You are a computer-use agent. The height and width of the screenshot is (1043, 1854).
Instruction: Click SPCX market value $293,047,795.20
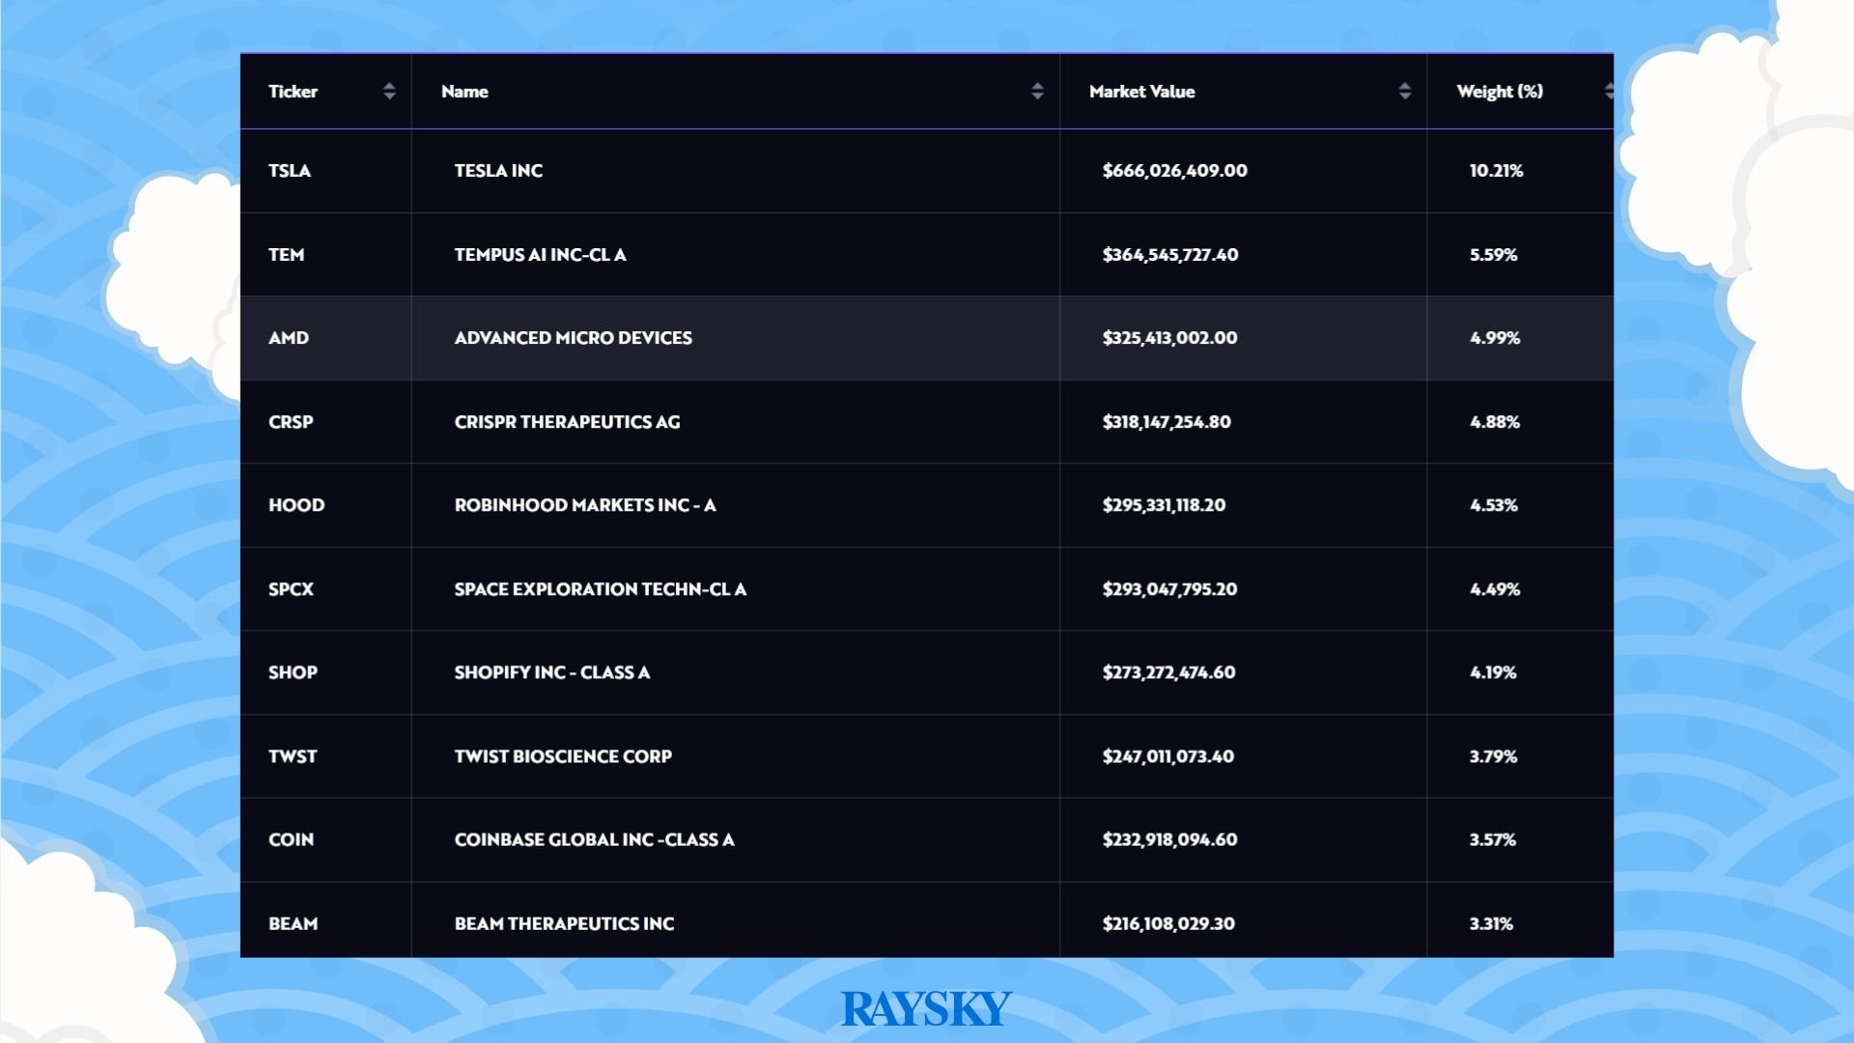pyautogui.click(x=1170, y=589)
